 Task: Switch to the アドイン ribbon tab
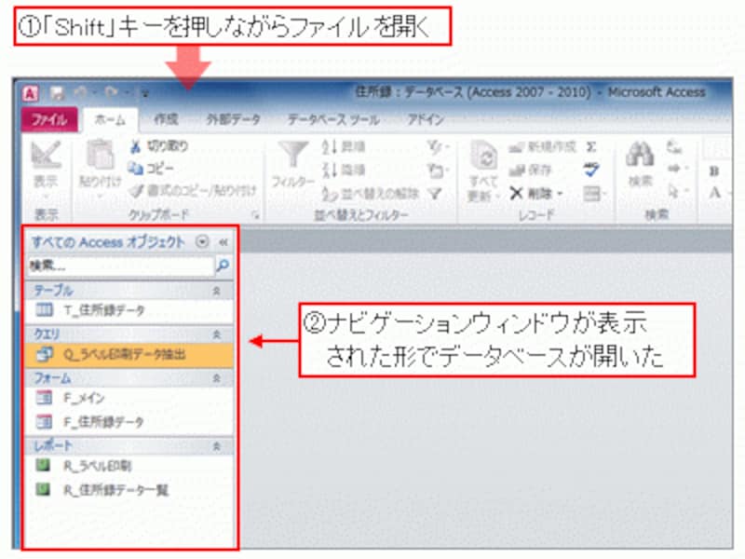click(x=426, y=119)
